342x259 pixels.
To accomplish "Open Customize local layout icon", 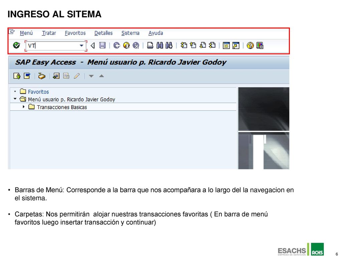I will 260,46.
